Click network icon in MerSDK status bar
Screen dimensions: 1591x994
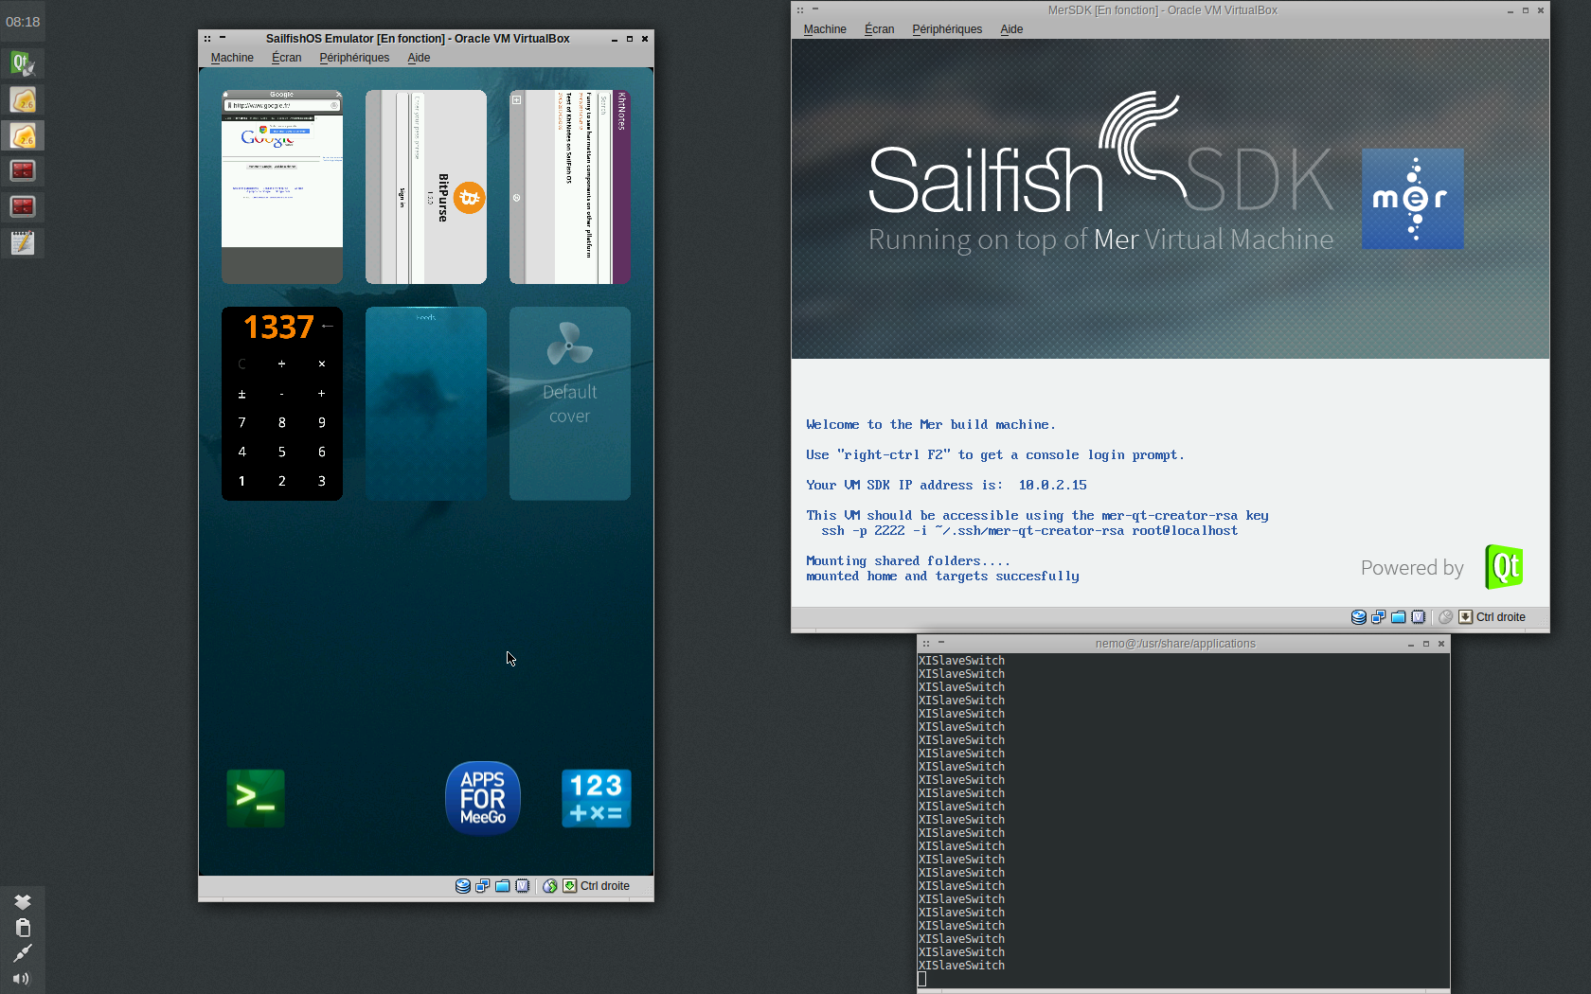coord(1379,617)
